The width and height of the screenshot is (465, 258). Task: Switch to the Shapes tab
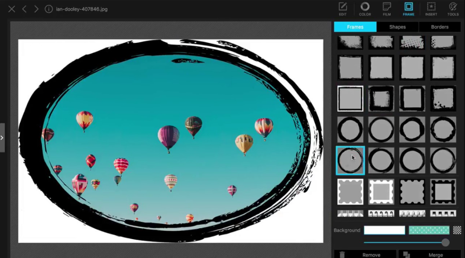(x=397, y=27)
